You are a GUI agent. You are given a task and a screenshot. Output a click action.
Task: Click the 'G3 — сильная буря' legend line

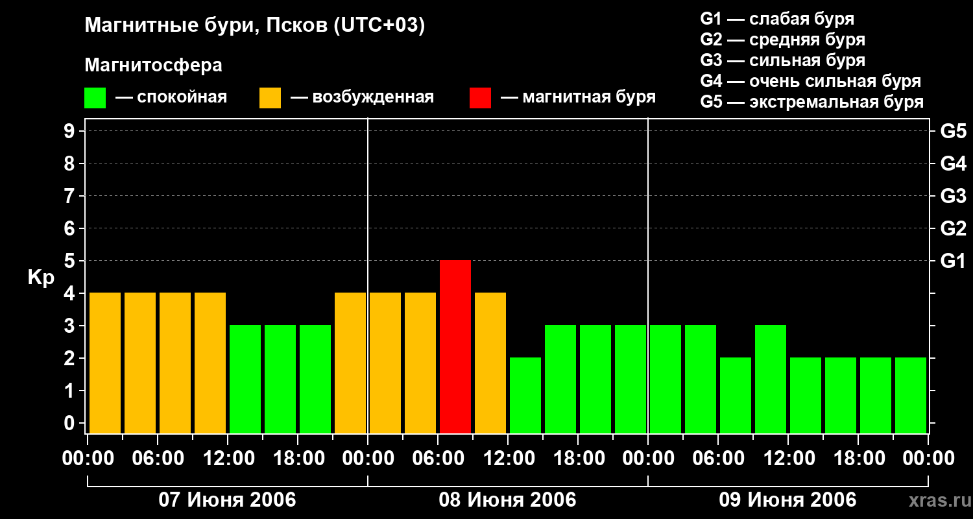[x=783, y=60]
